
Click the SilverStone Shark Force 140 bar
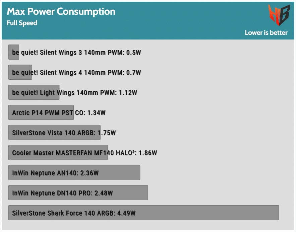coord(143,213)
